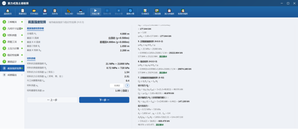Click the 下一步 next step button
The width and height of the screenshot is (298, 129).
(104, 100)
